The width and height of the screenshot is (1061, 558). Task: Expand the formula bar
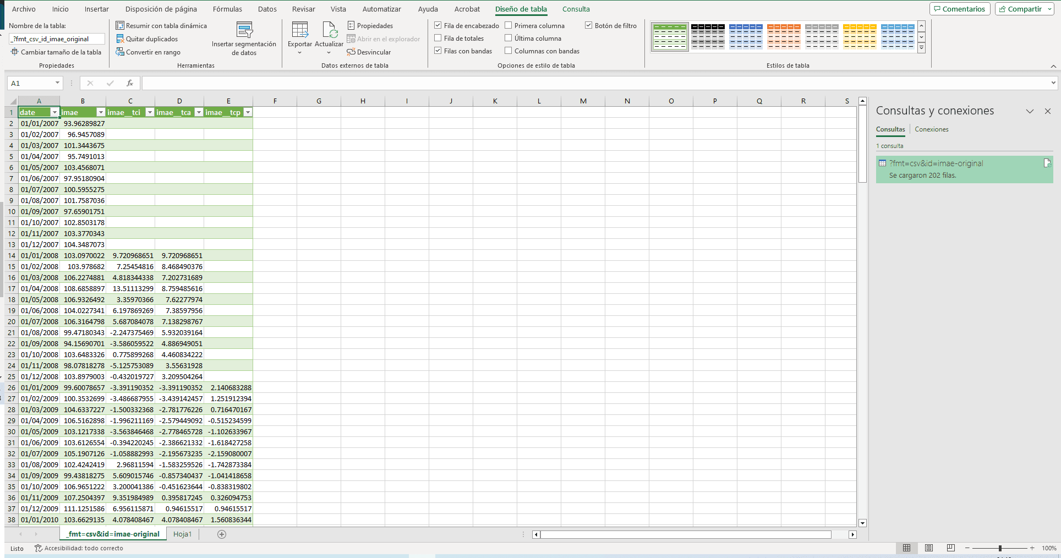tap(1053, 83)
